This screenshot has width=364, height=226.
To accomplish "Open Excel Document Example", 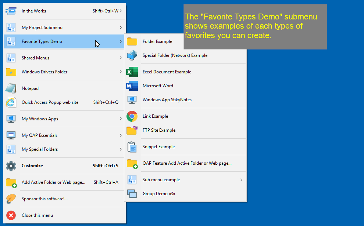I will click(185, 72).
